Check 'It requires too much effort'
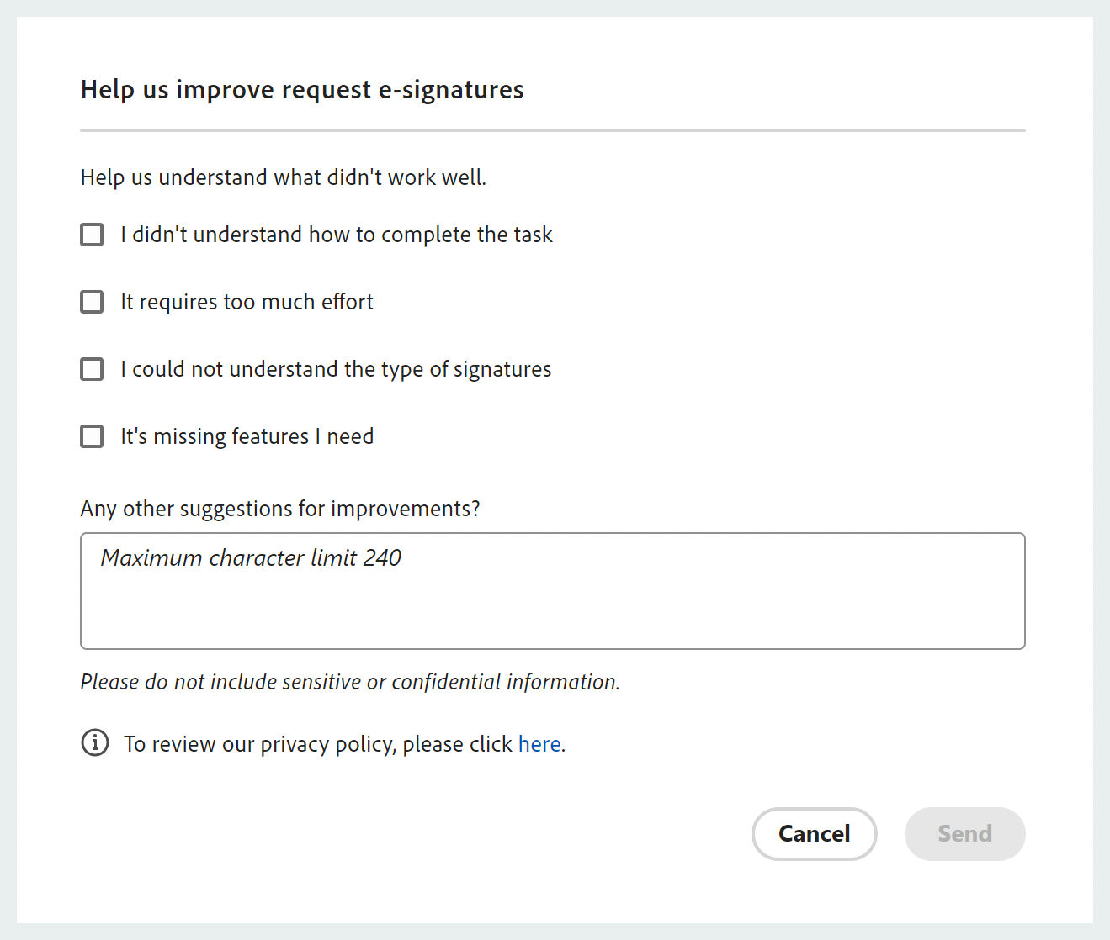 pyautogui.click(x=91, y=302)
